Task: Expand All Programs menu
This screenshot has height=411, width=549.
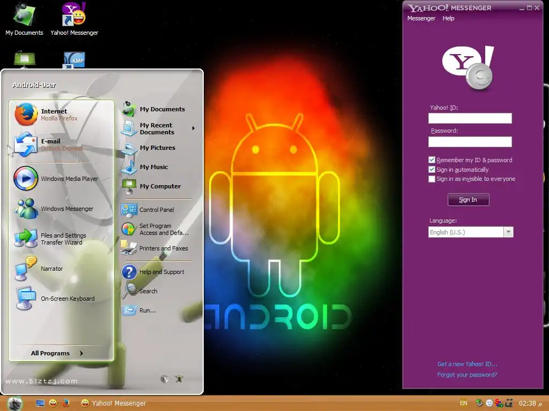Action: [x=57, y=353]
